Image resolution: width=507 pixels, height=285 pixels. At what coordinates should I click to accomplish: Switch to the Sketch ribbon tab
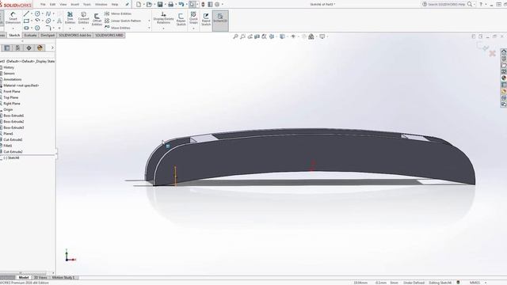click(14, 35)
